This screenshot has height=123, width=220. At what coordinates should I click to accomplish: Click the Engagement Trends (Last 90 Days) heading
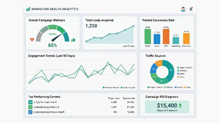click(52, 56)
